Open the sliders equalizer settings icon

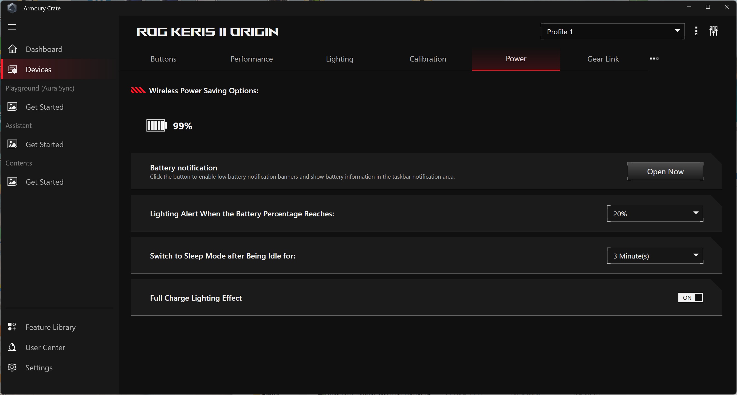click(713, 31)
